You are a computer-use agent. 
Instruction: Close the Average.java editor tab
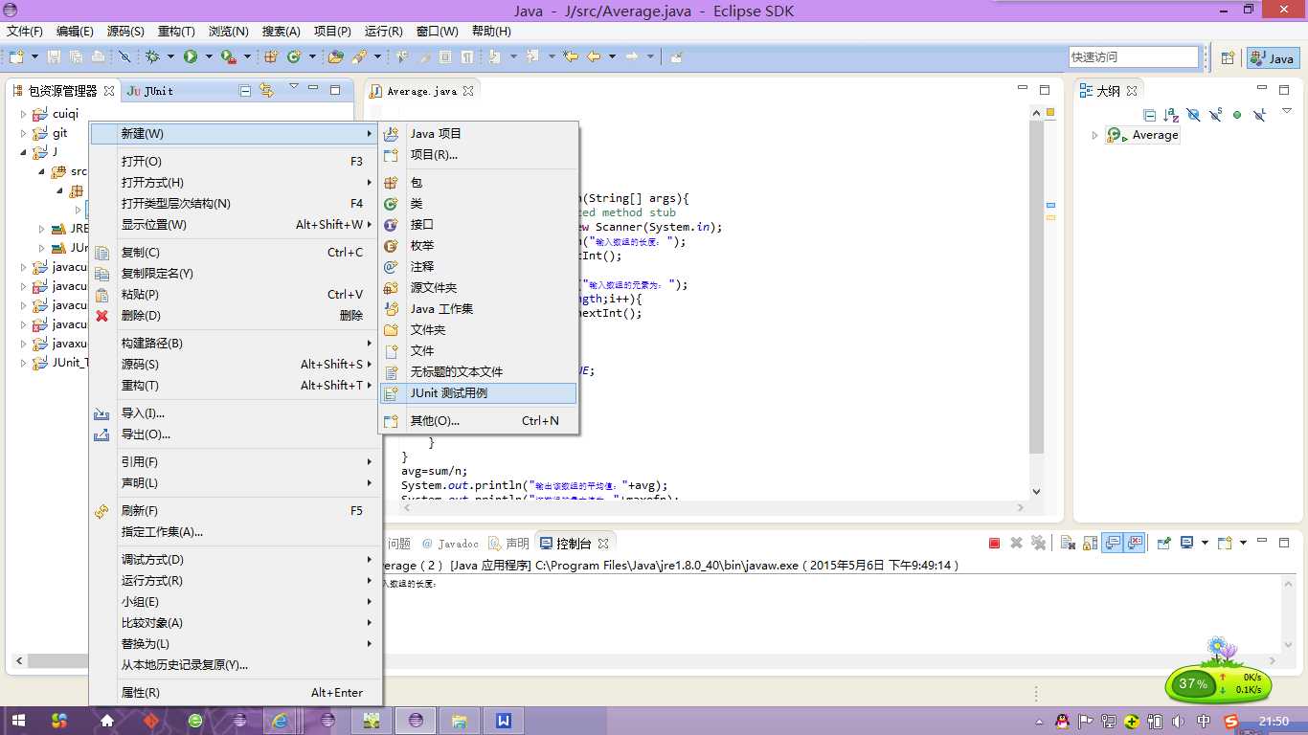point(468,91)
